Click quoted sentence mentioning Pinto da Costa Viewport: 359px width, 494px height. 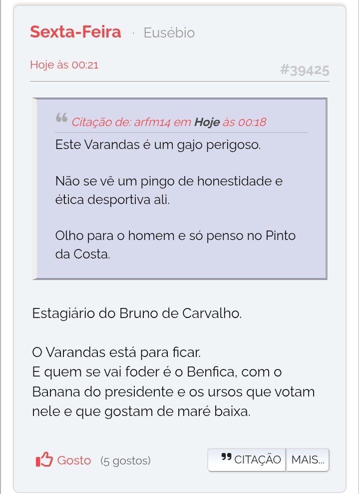(179, 244)
